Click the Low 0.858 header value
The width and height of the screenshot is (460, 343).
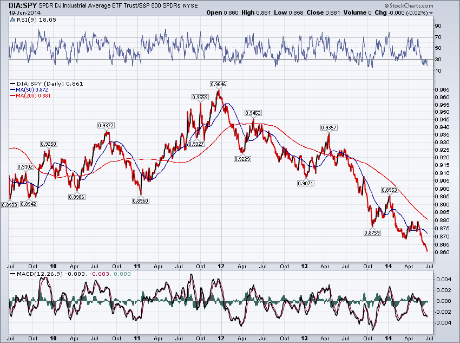pyautogui.click(x=288, y=12)
